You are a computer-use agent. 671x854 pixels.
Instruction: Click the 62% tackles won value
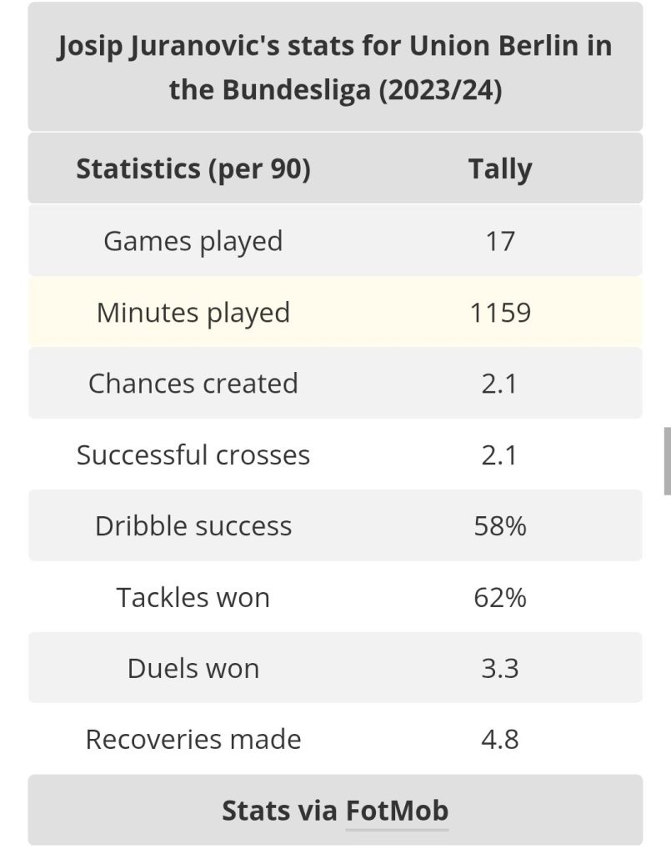[500, 597]
